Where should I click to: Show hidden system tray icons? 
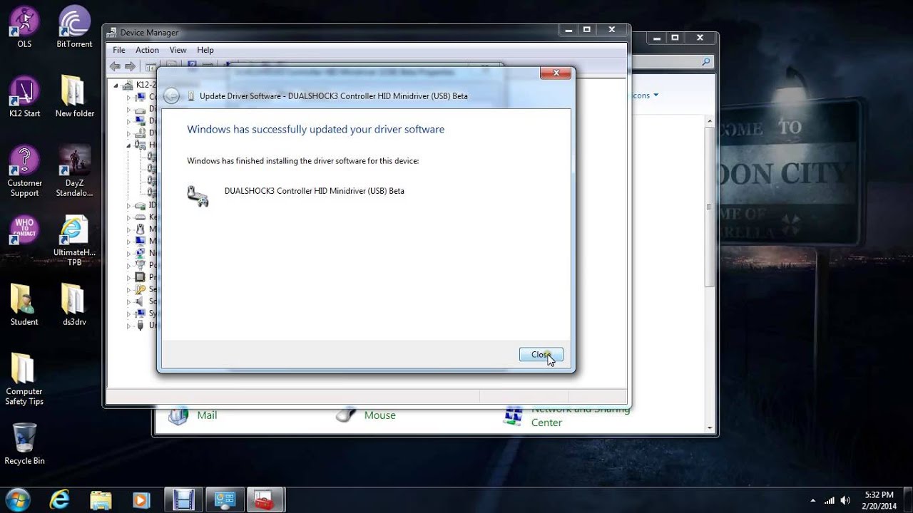pyautogui.click(x=813, y=500)
